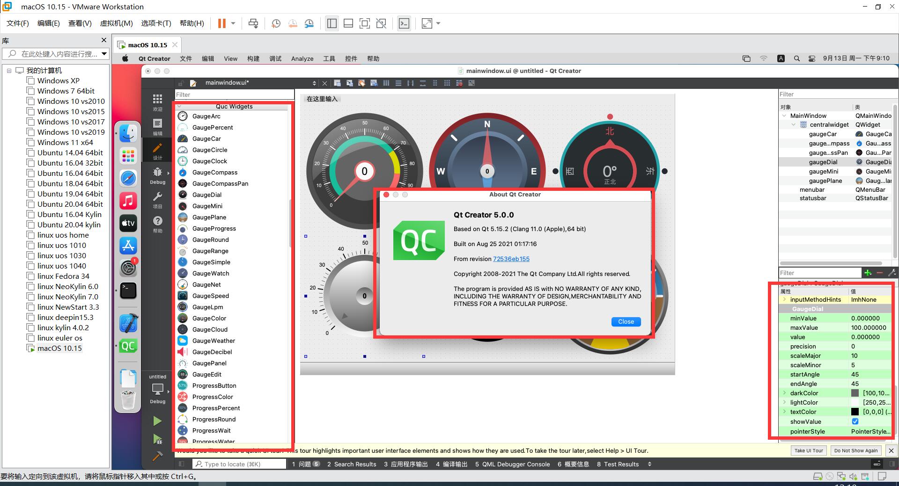This screenshot has height=486, width=899.
Task: Open the mainwindow.ui document dropdown
Action: [314, 83]
